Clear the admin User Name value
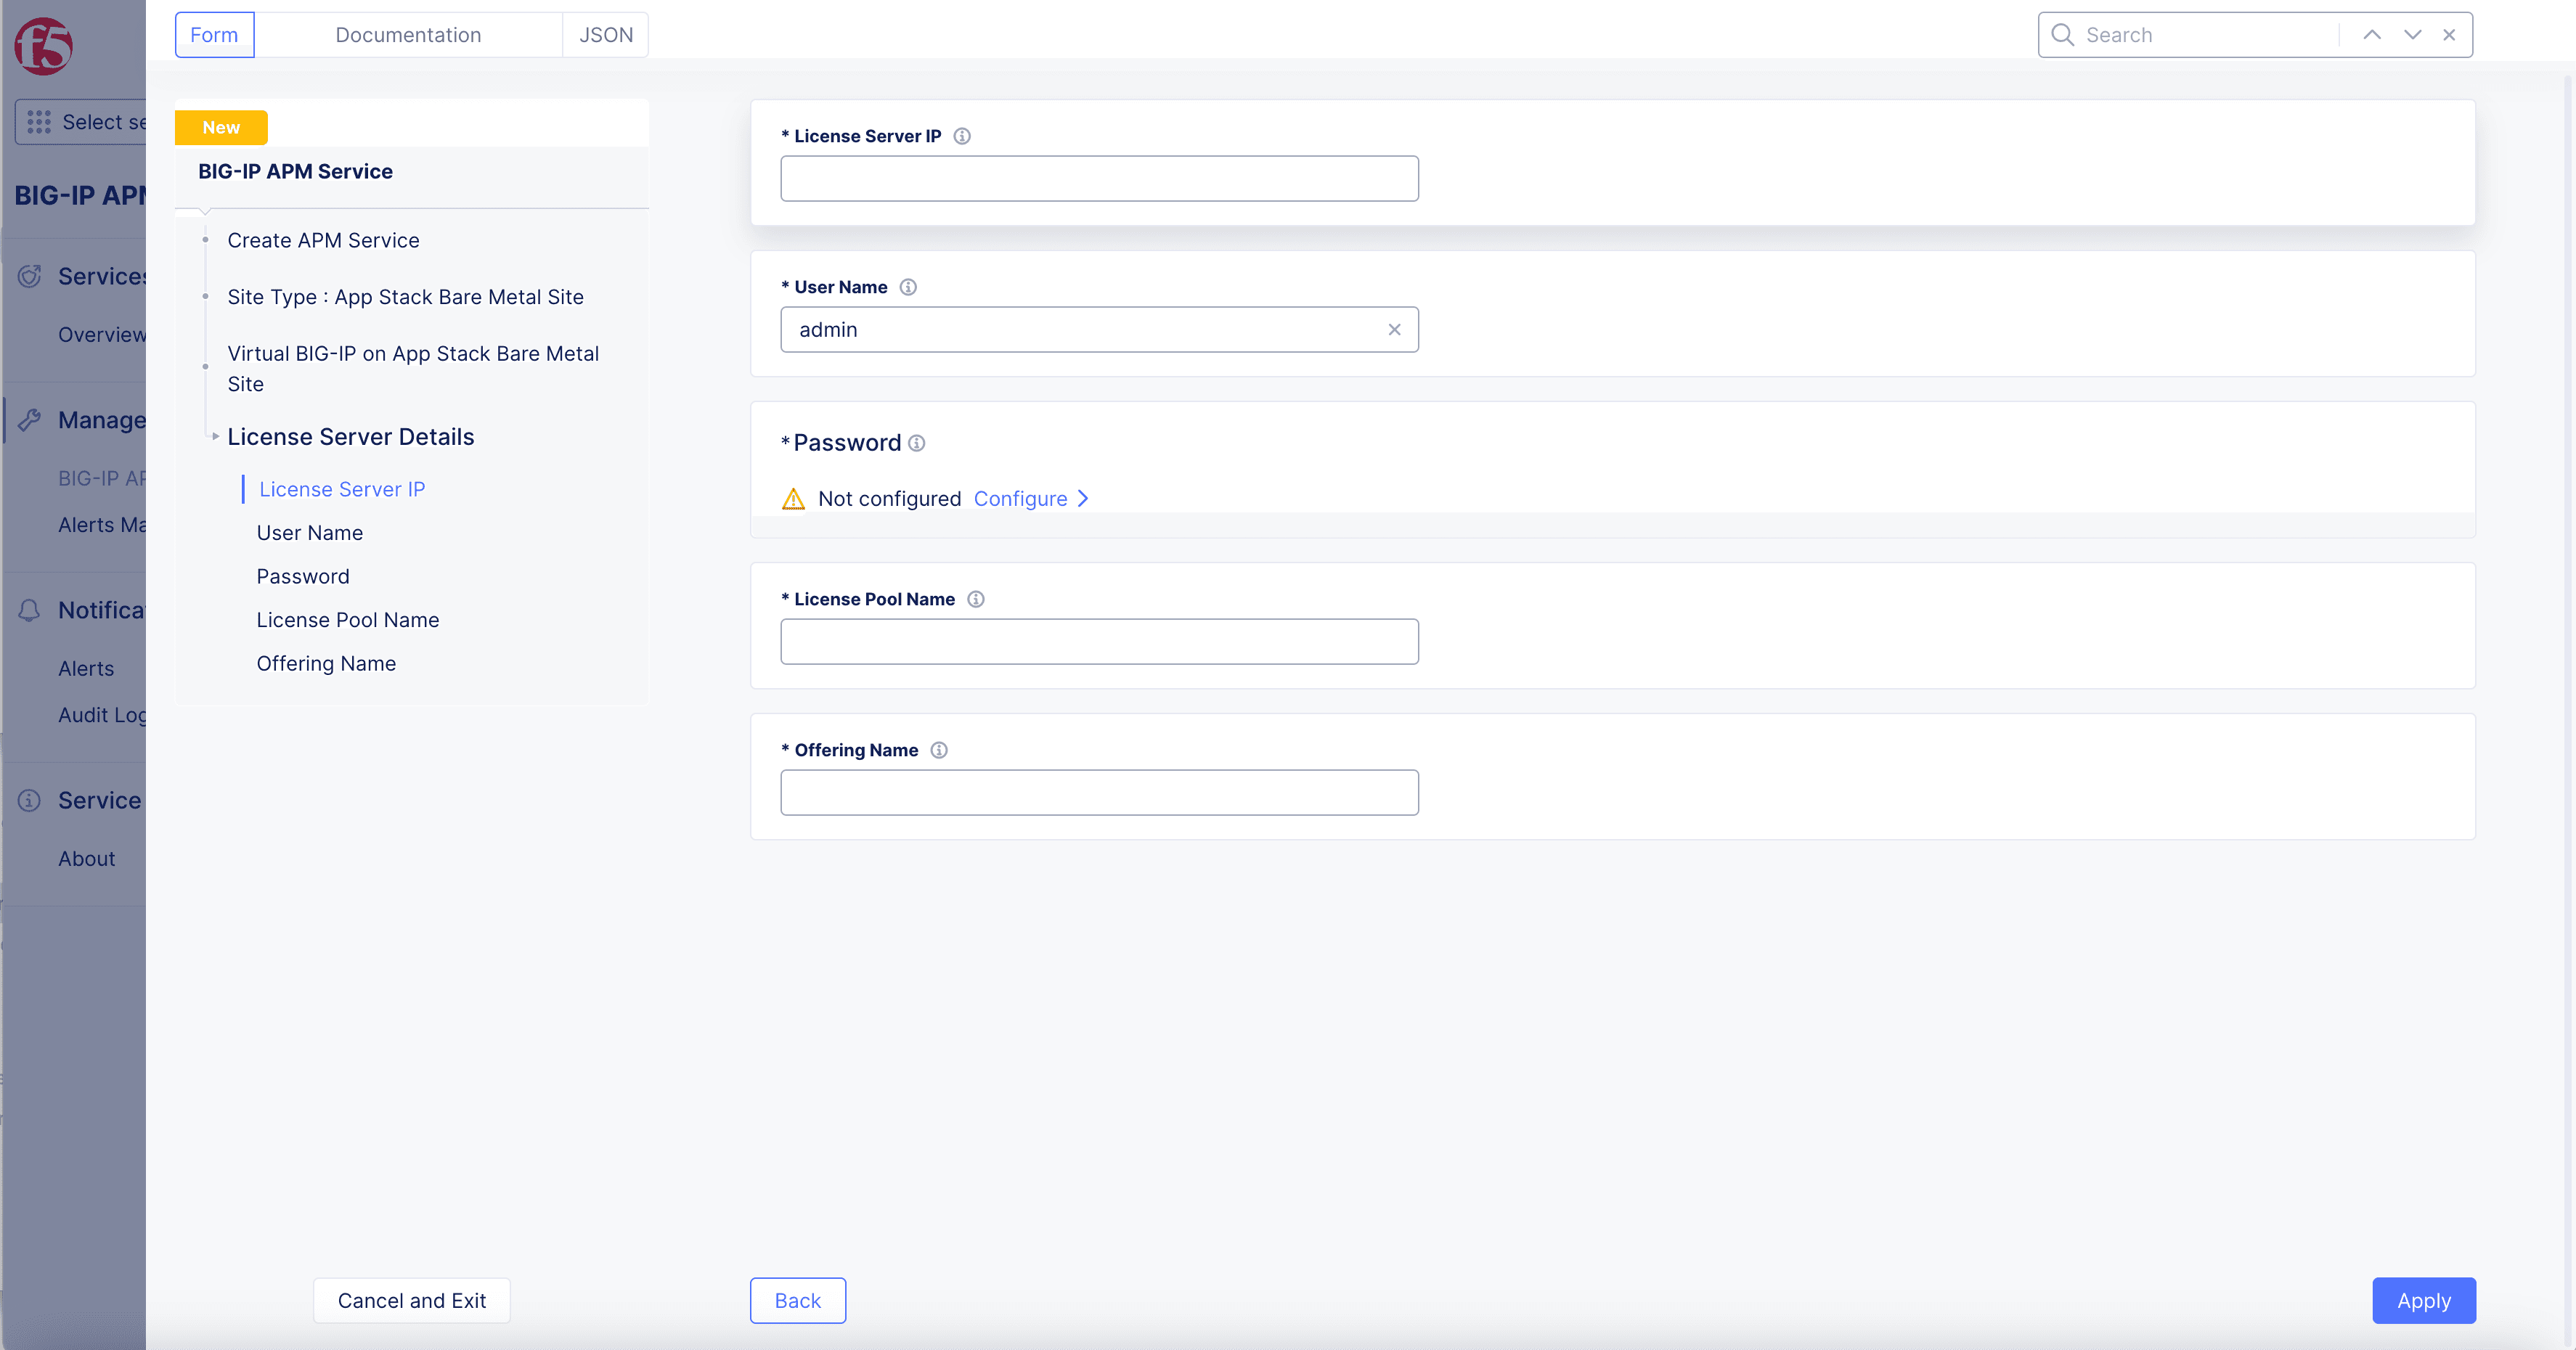This screenshot has height=1350, width=2576. 1394,330
